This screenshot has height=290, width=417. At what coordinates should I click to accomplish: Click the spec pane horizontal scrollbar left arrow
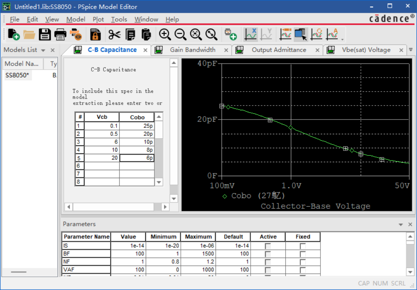coord(69,207)
